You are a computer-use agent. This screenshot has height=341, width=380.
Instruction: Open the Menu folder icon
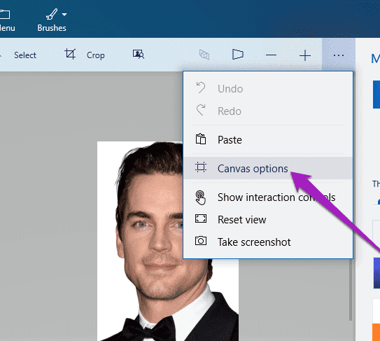[5, 15]
